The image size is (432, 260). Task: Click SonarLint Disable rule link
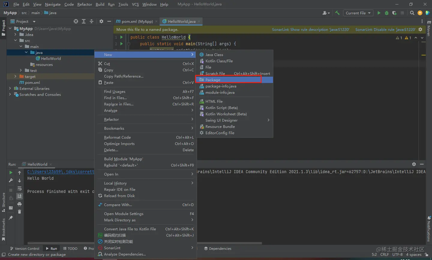pos(385,29)
